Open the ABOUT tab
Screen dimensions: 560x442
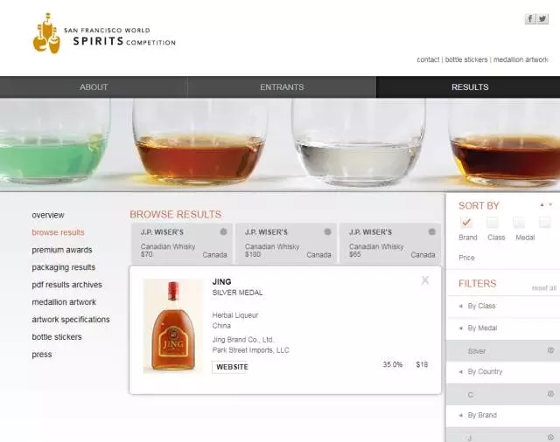94,87
